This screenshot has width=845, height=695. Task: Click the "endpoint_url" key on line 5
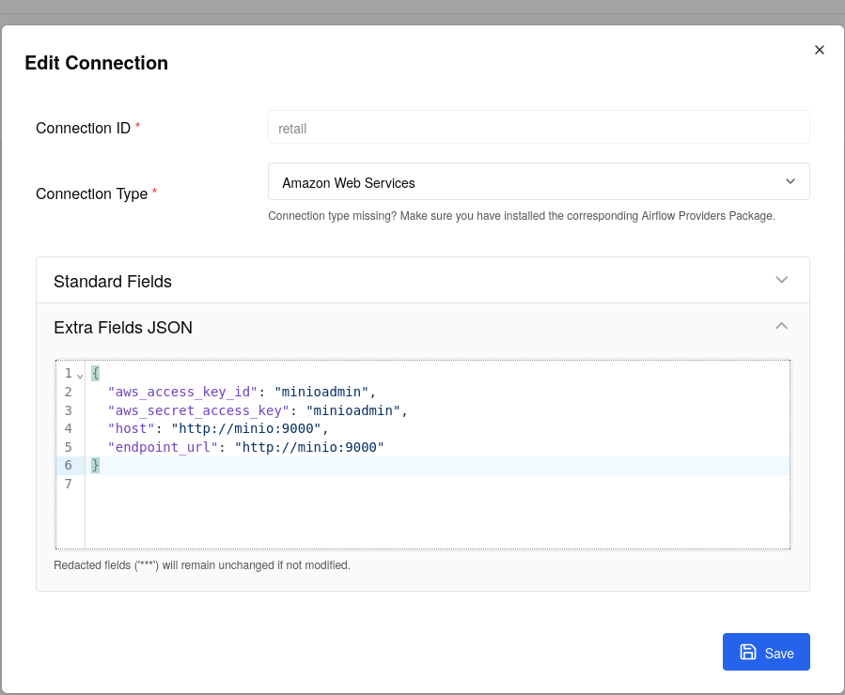click(163, 447)
